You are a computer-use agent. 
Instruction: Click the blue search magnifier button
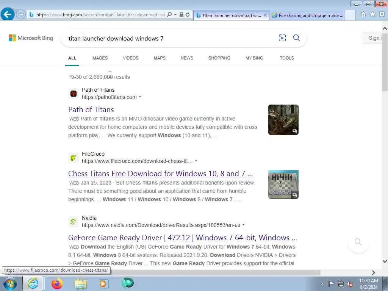coord(296,38)
